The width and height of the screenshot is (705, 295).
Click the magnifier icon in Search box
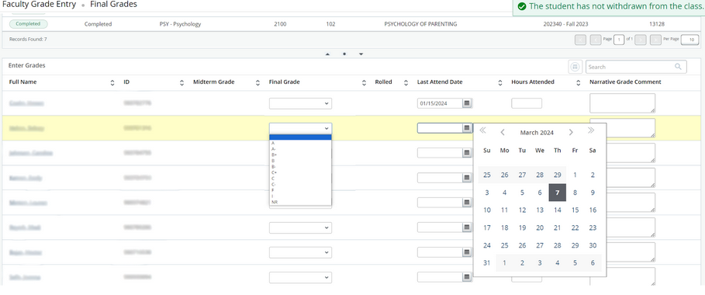[678, 67]
